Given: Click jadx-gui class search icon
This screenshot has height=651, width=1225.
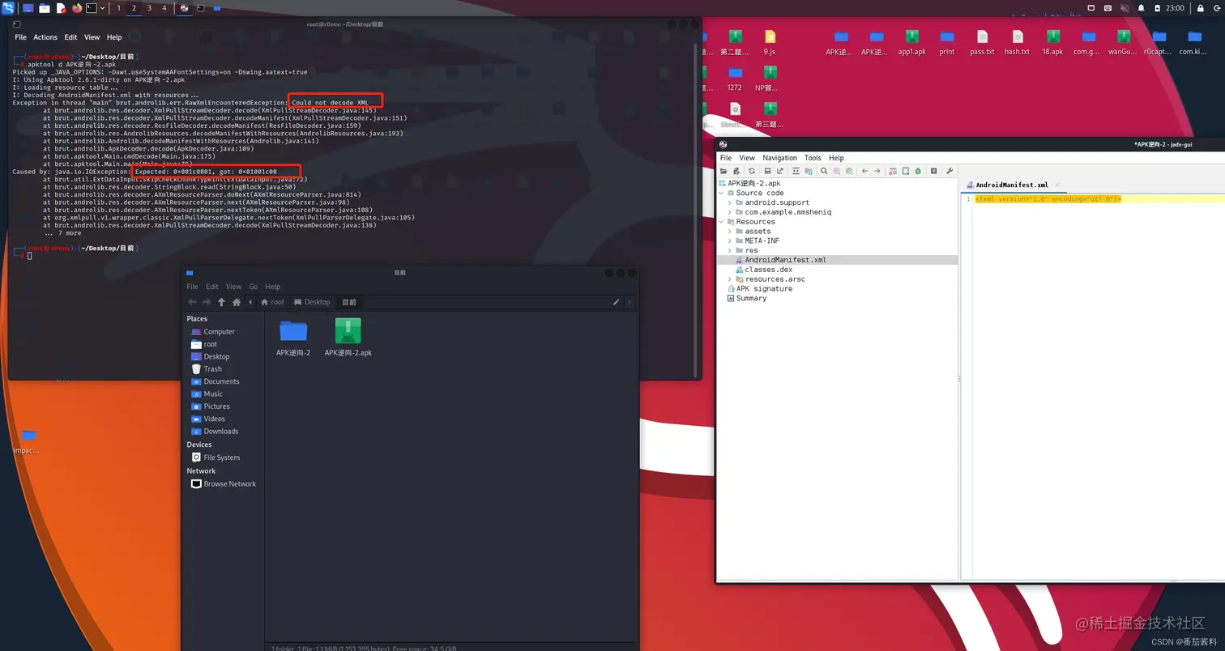Looking at the screenshot, I should pos(837,171).
